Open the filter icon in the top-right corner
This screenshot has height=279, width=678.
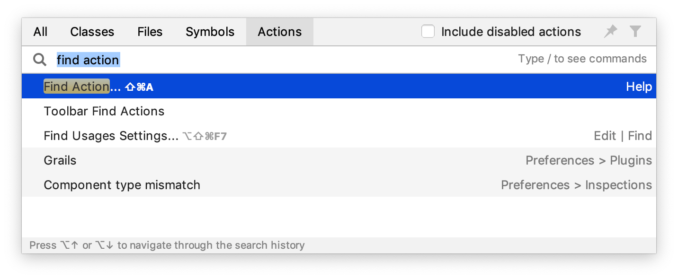click(636, 31)
